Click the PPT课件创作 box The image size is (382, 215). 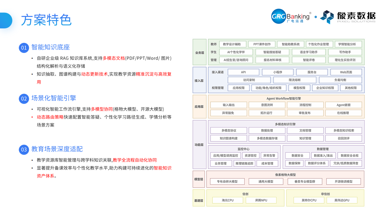262,44
